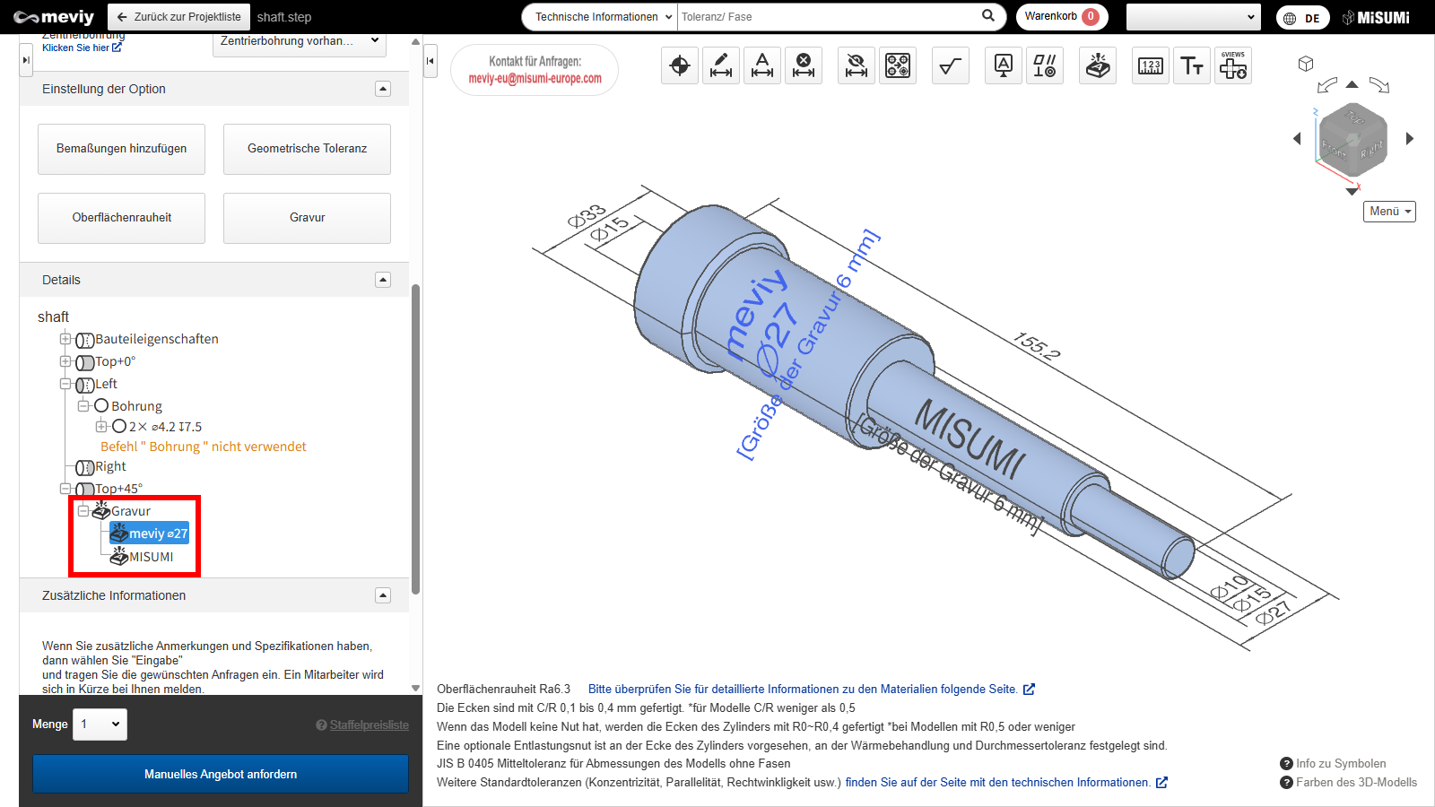Viewport: 1435px width, 807px height.
Task: Select the MISUMI engraving tree item
Action: 151,557
